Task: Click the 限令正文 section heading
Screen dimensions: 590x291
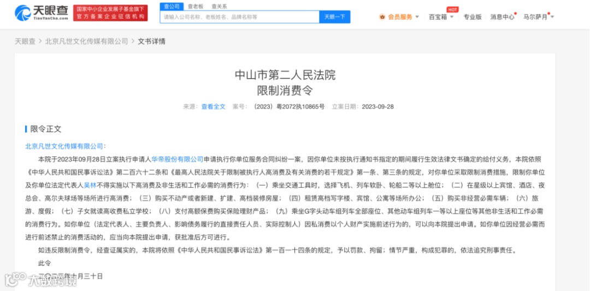Action: 45,129
